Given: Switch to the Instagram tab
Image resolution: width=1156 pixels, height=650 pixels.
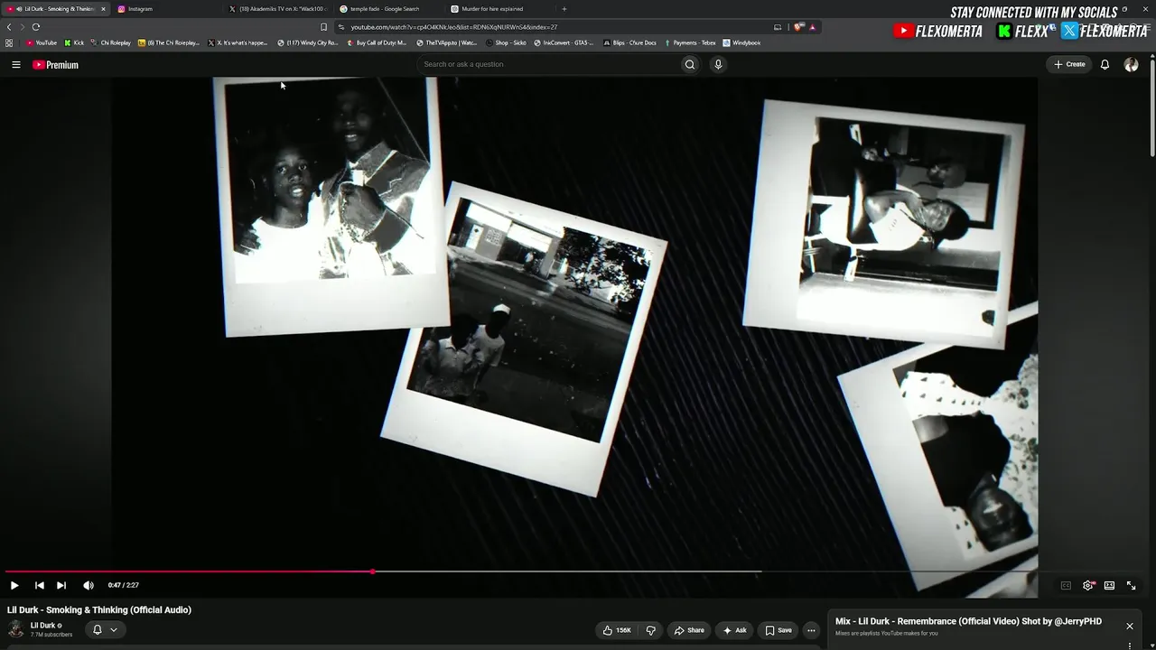Looking at the screenshot, I should (167, 9).
